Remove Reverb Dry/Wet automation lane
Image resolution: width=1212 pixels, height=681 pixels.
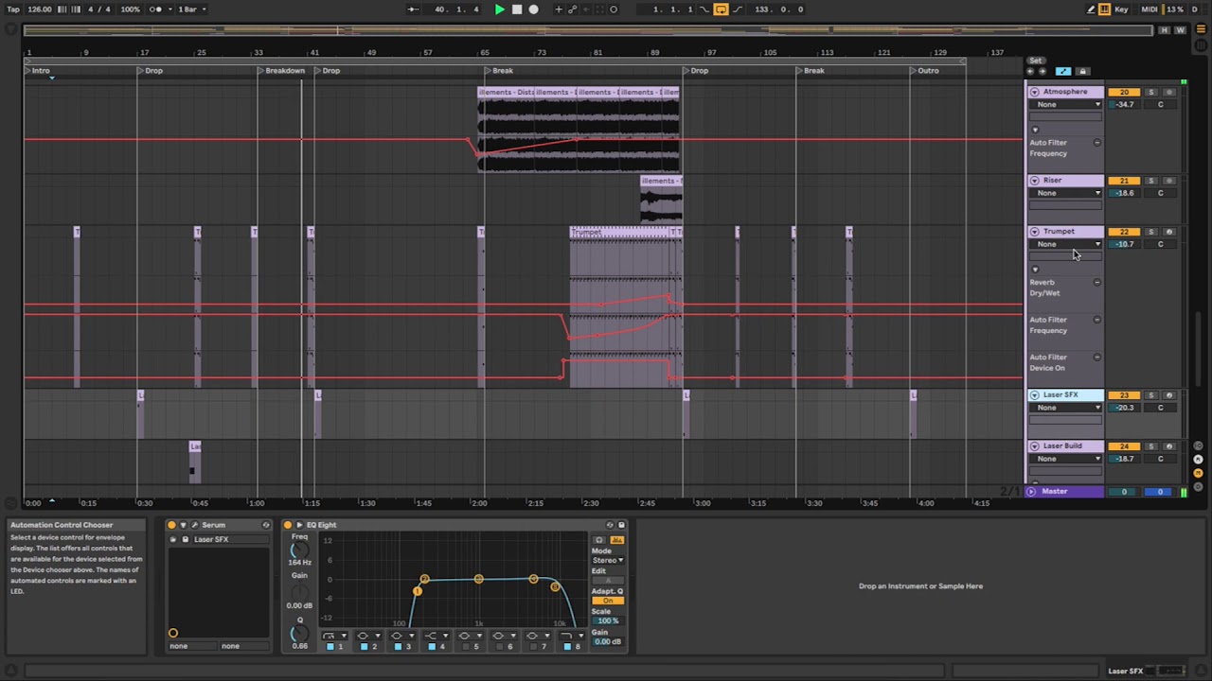[1097, 282]
